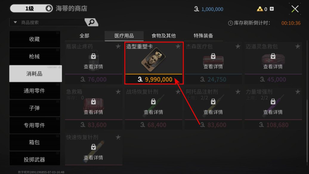Click the search magnifier icon
This screenshot has height=174, width=309.
pos(92,22)
